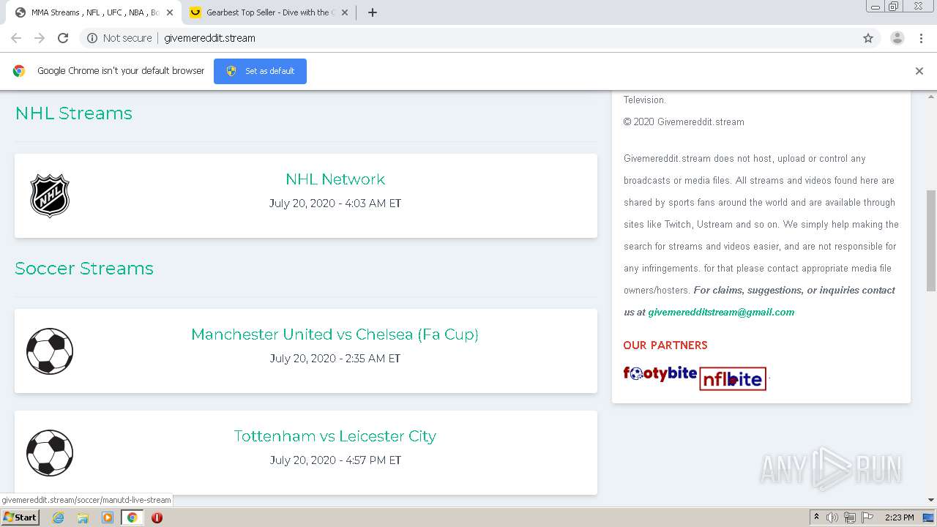Click the July 20, 2020 - 2:35 AM ET text
The width and height of the screenshot is (937, 527).
(335, 359)
